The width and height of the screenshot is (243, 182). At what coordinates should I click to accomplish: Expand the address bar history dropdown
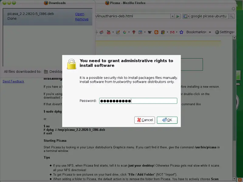coord(172,16)
